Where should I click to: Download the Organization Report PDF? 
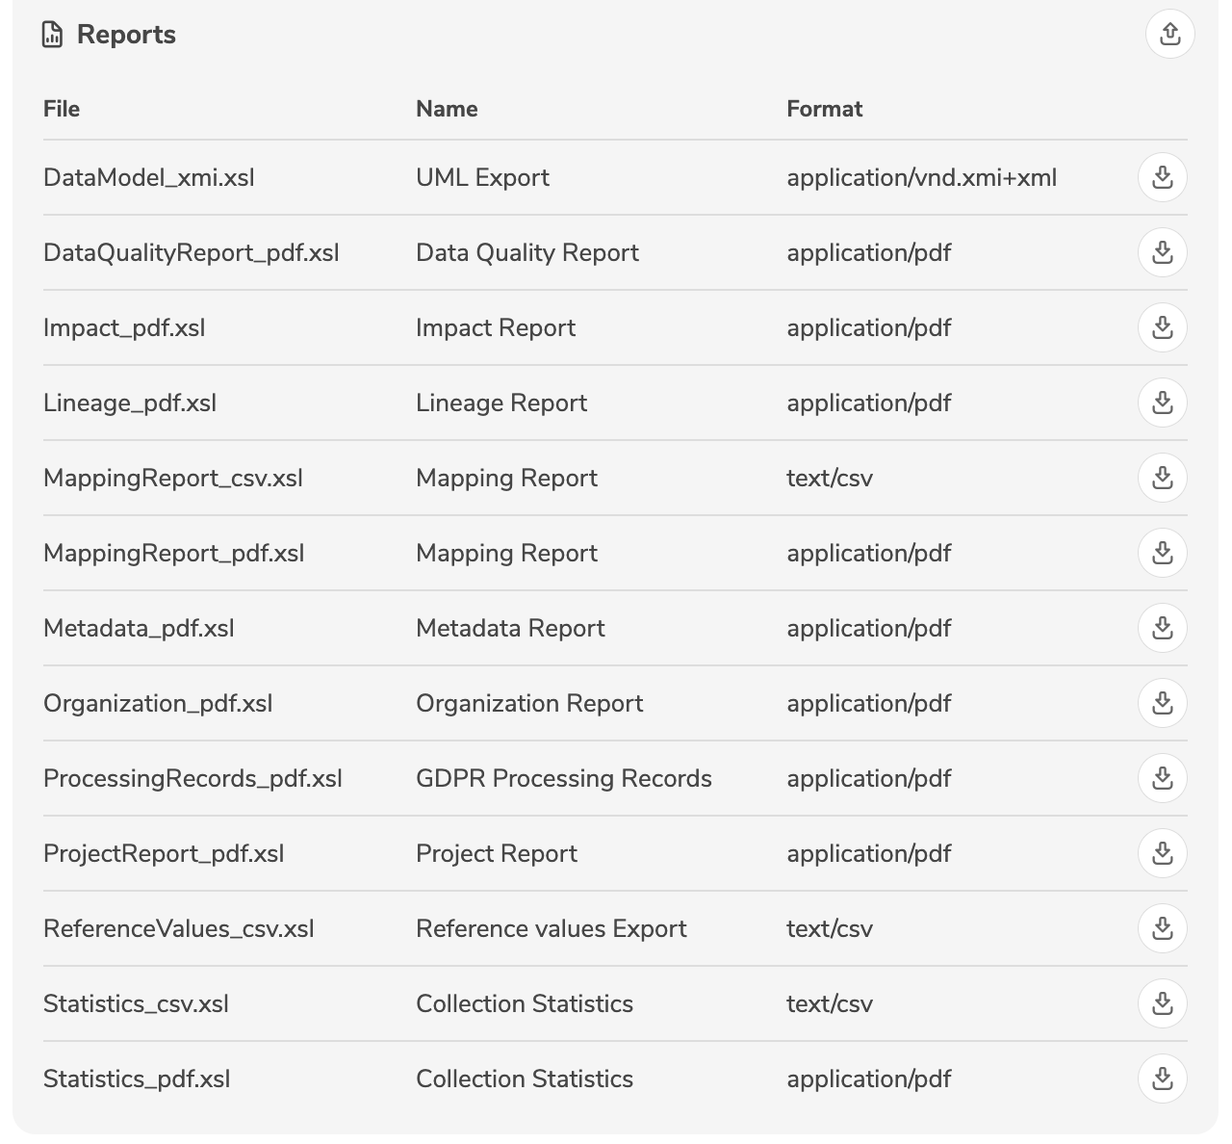(1162, 703)
